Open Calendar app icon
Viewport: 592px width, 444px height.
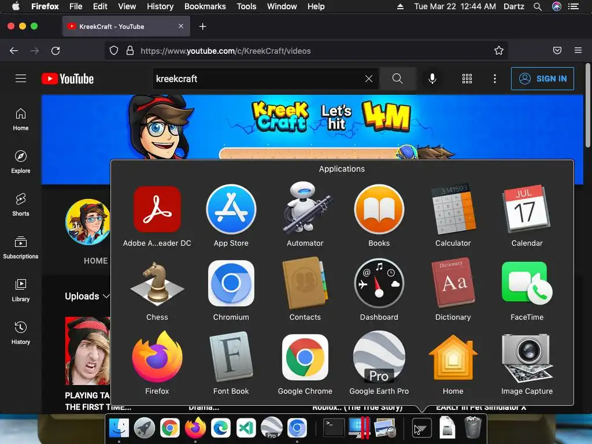[527, 209]
